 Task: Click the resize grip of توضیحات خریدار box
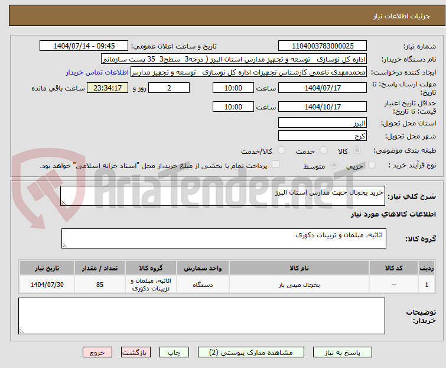tap(21, 331)
